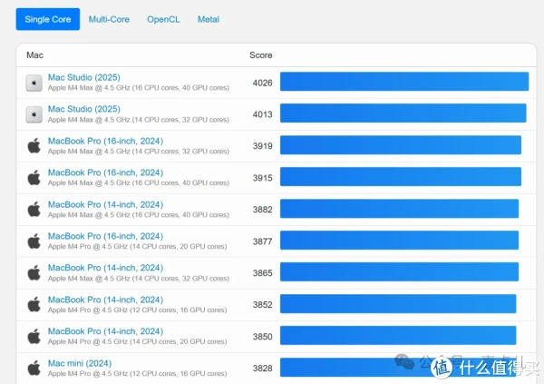Open Mac Studio (2025) link with 14 CPU cores
This screenshot has height=384, width=544.
click(x=83, y=109)
